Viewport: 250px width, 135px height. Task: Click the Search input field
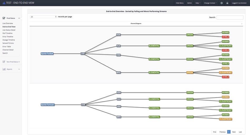230,17
